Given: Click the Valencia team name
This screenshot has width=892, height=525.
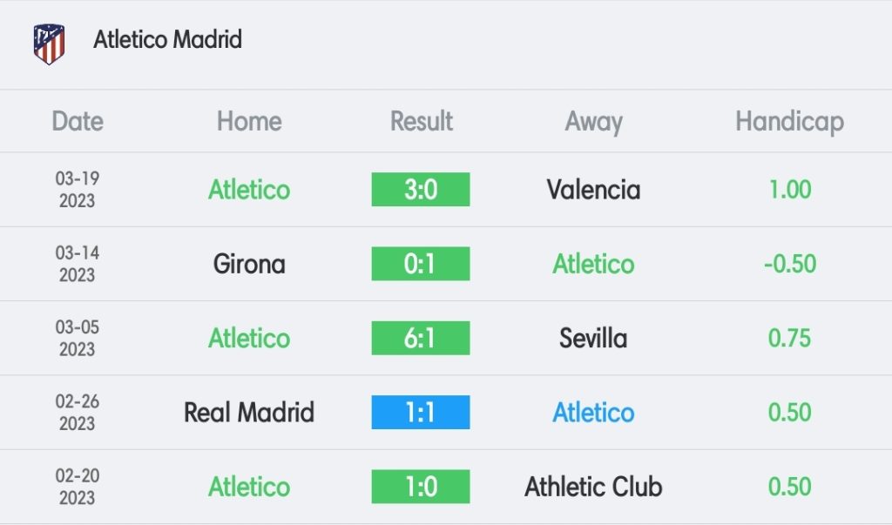Looking at the screenshot, I should (593, 190).
